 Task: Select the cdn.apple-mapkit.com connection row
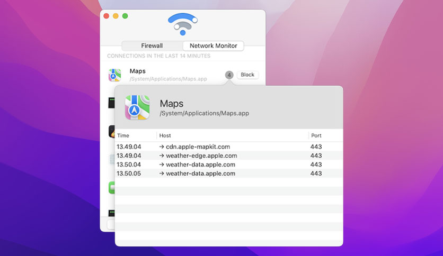[229, 147]
